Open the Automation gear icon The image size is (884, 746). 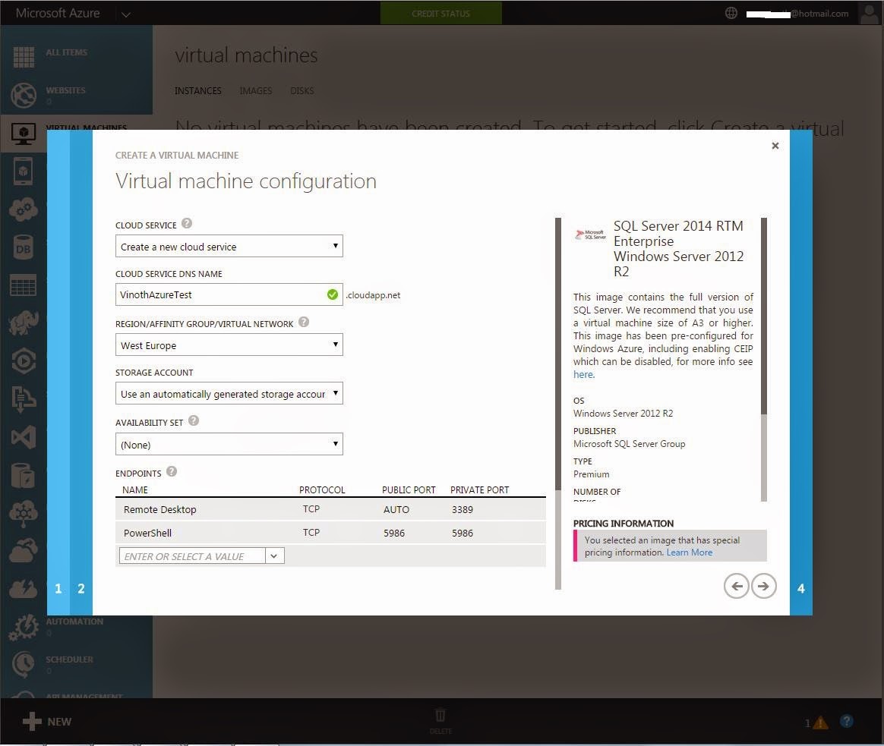coord(23,627)
